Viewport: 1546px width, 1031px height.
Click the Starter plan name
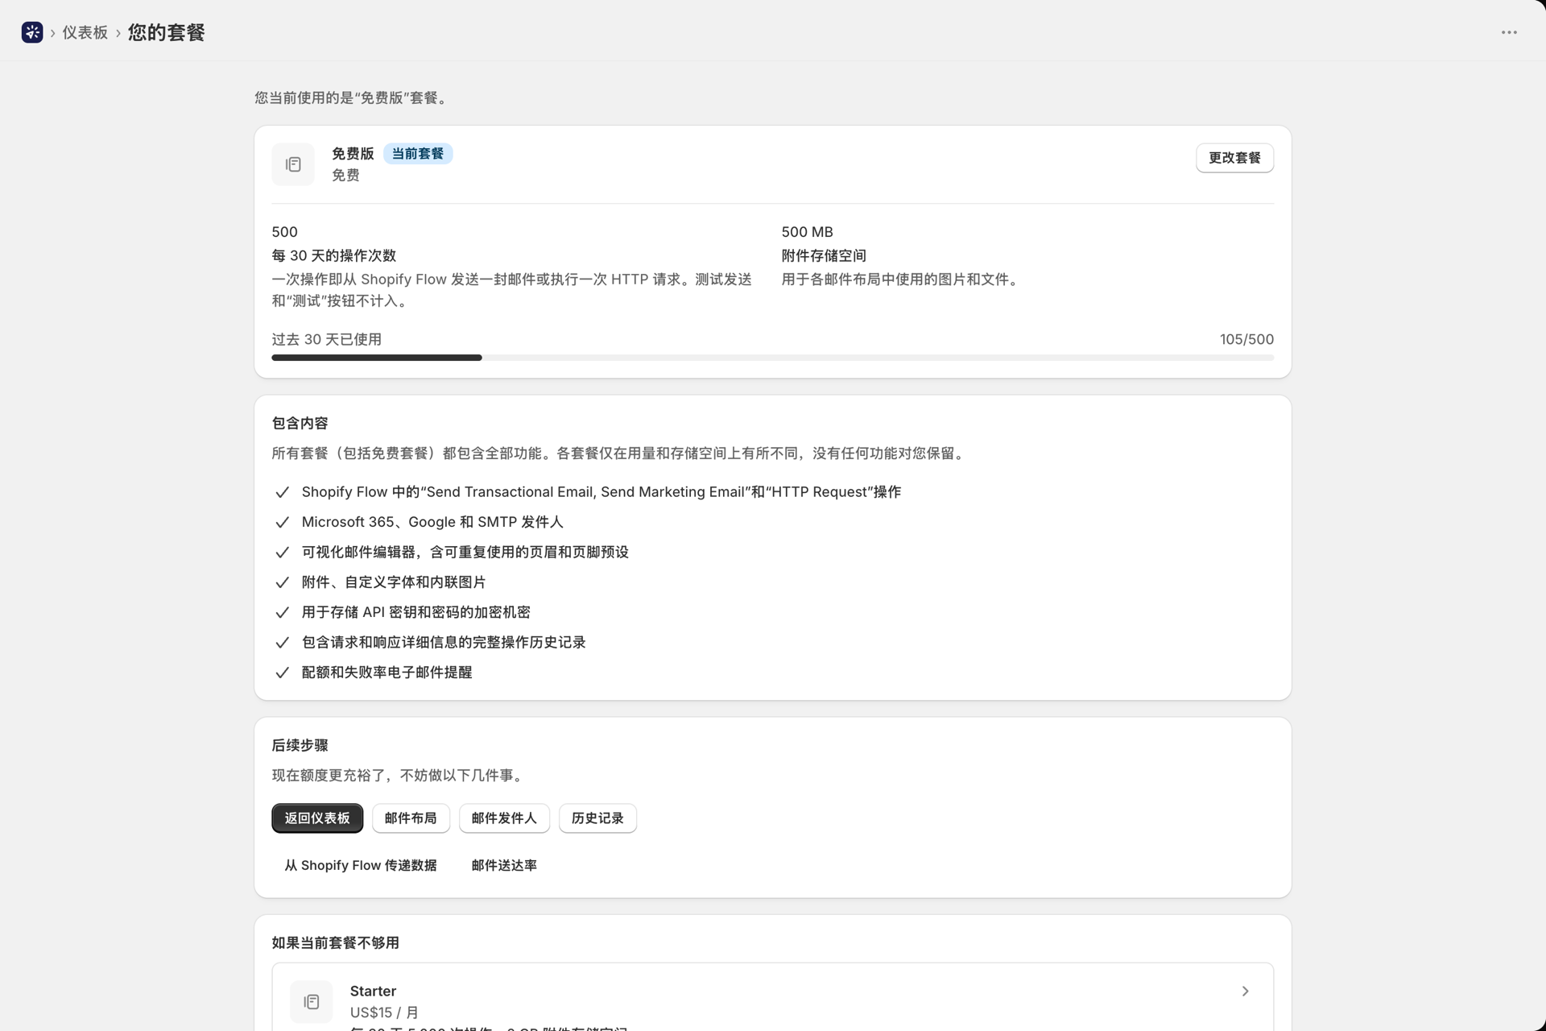point(373,991)
